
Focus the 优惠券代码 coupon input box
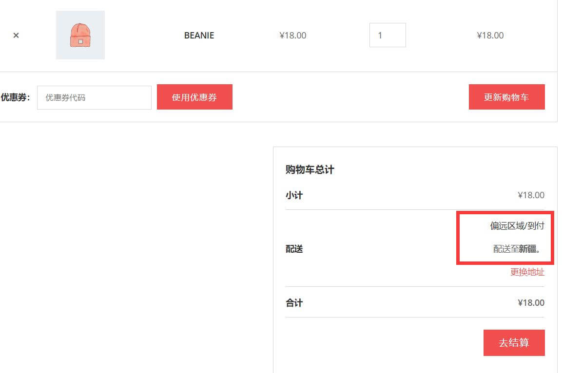pyautogui.click(x=94, y=97)
